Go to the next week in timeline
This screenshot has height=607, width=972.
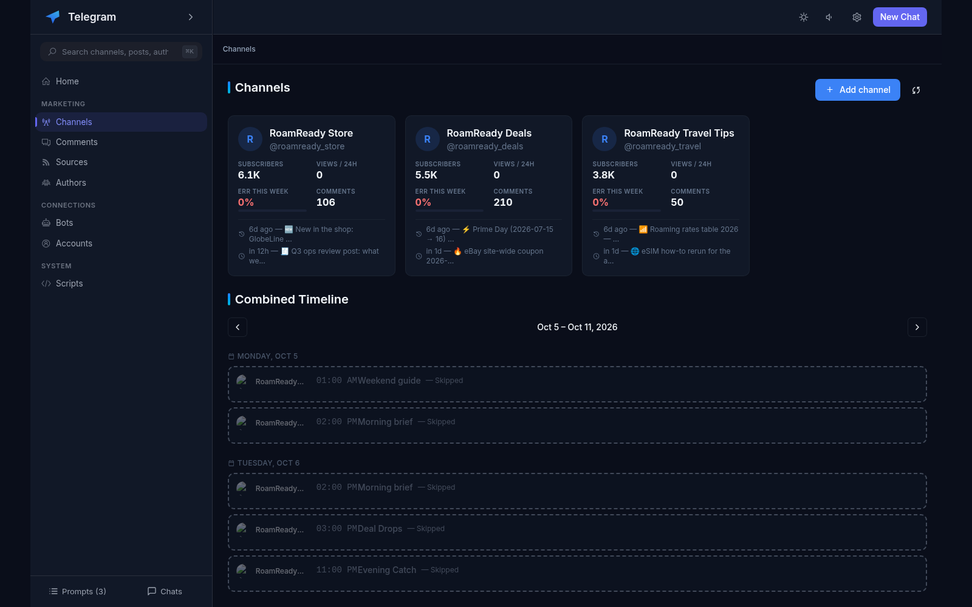tap(917, 327)
